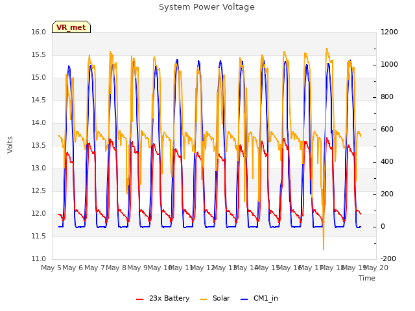This screenshot has height=311, width=415.
Task: Click the 13.5 left axis tick label
Action: (x=39, y=145)
